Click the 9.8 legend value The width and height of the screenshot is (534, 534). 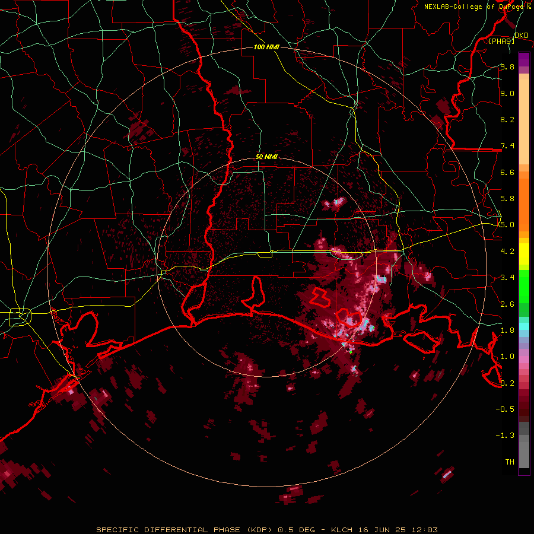point(507,67)
